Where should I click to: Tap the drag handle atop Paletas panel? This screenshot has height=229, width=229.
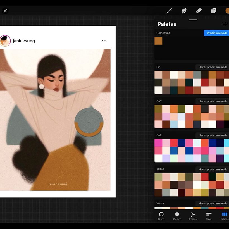[193, 20]
